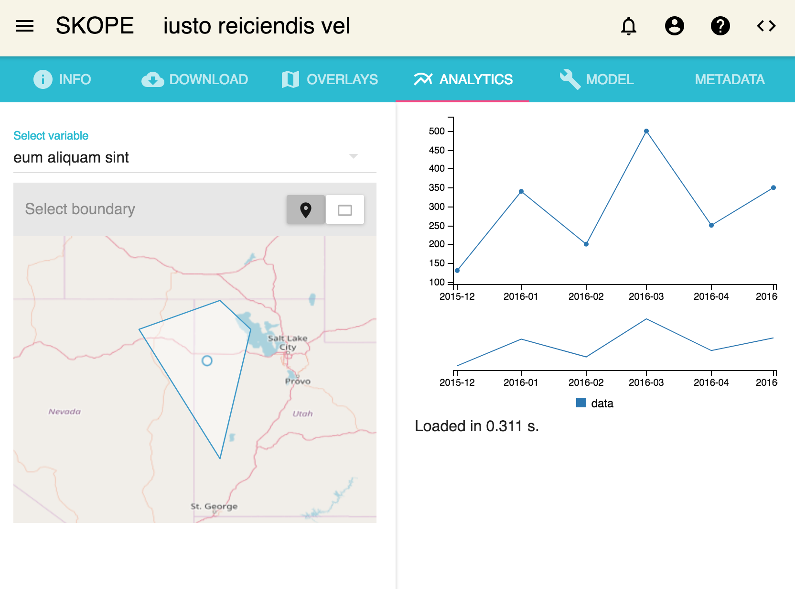The image size is (795, 589).
Task: Toggle the data legend entry
Action: (x=594, y=403)
